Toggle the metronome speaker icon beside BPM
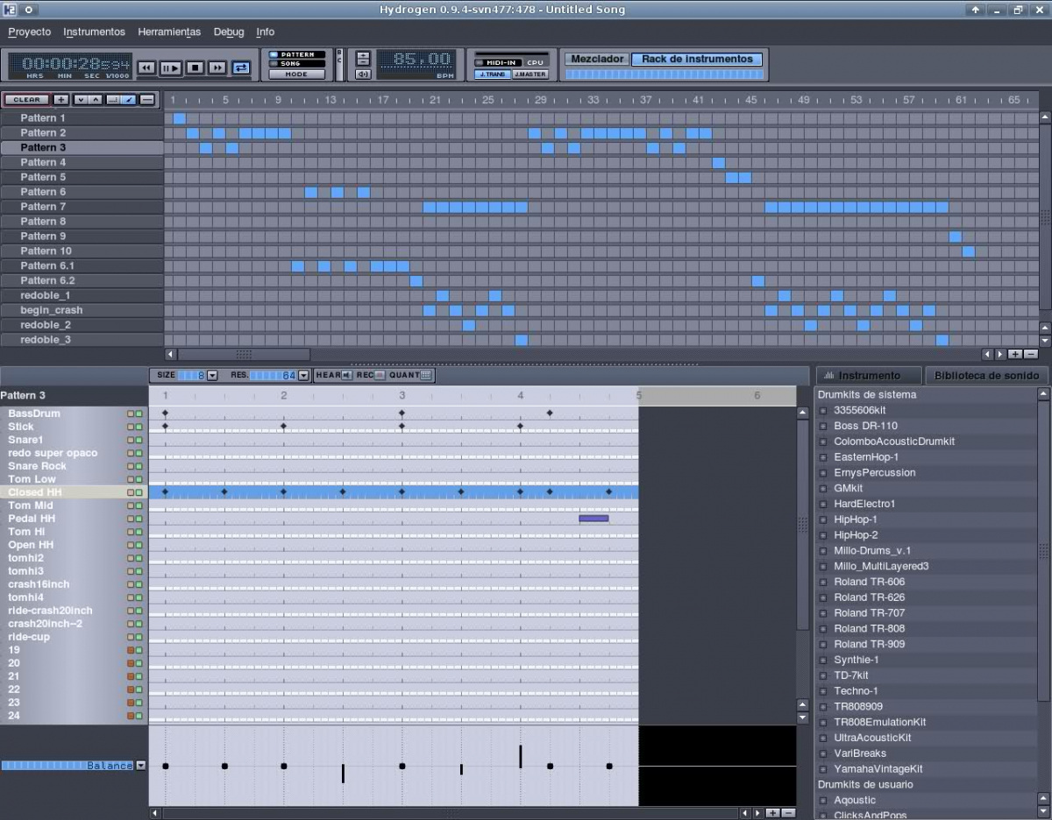 (x=363, y=74)
